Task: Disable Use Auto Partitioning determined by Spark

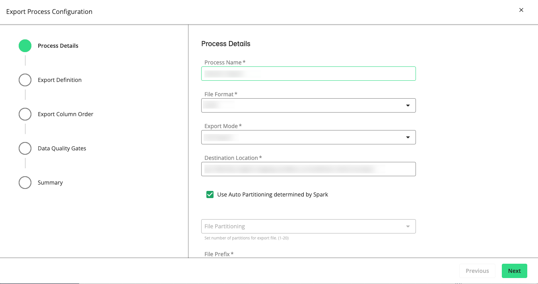Action: pos(210,195)
